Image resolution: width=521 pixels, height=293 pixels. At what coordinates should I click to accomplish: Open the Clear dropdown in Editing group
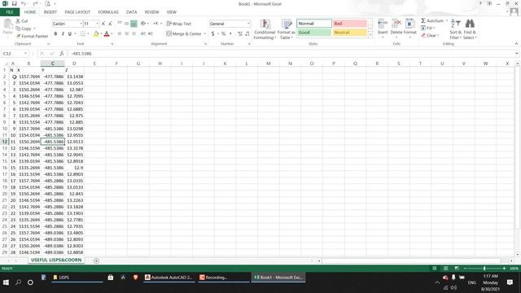coord(430,35)
